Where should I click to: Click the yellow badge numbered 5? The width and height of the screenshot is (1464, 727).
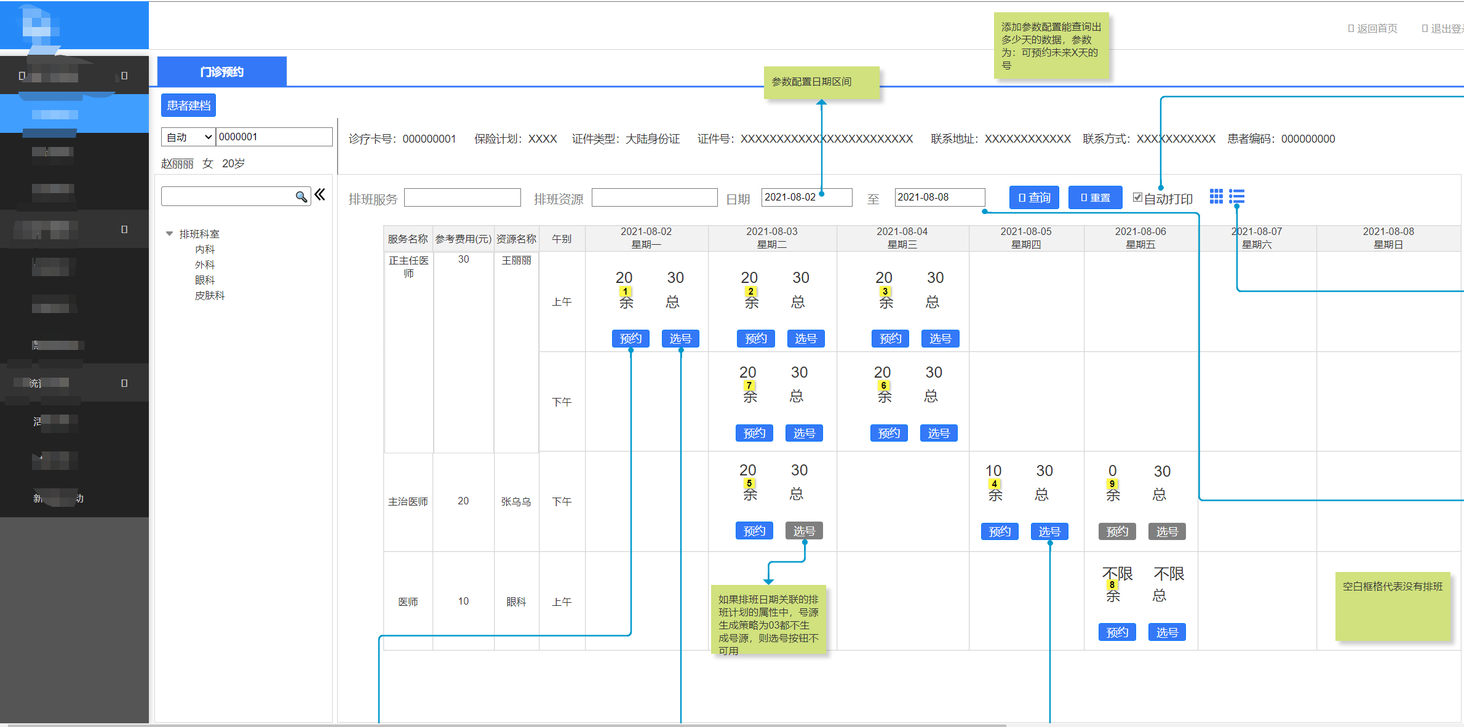[749, 483]
